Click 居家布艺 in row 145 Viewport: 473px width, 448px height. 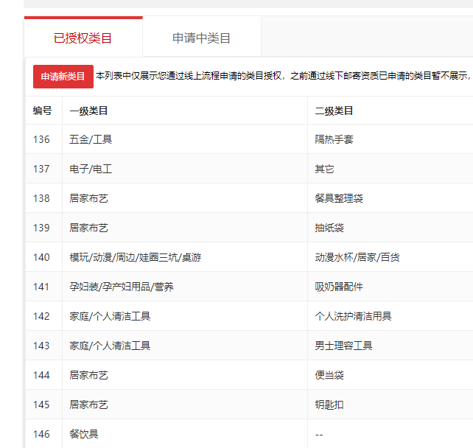tap(88, 405)
